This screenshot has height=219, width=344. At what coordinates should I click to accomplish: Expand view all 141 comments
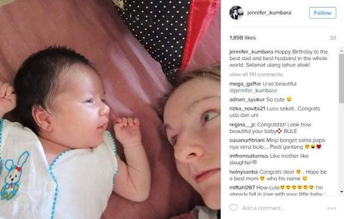click(256, 75)
